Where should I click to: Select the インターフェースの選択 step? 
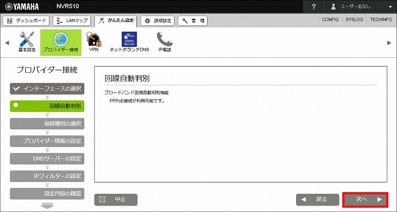[47, 89]
